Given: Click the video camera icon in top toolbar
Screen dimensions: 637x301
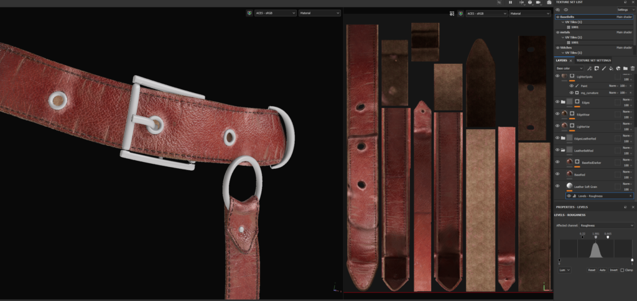Looking at the screenshot, I should coord(539,2).
